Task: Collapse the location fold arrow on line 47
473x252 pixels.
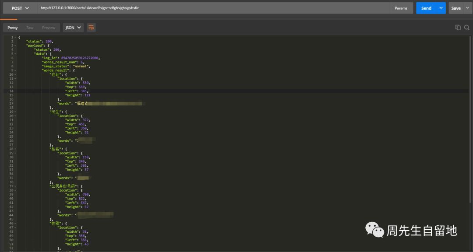Action: click(15, 227)
